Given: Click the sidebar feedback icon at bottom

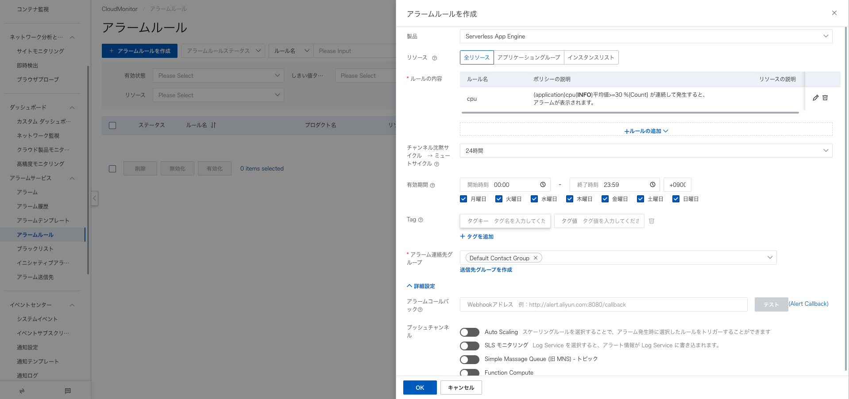Looking at the screenshot, I should pyautogui.click(x=68, y=391).
